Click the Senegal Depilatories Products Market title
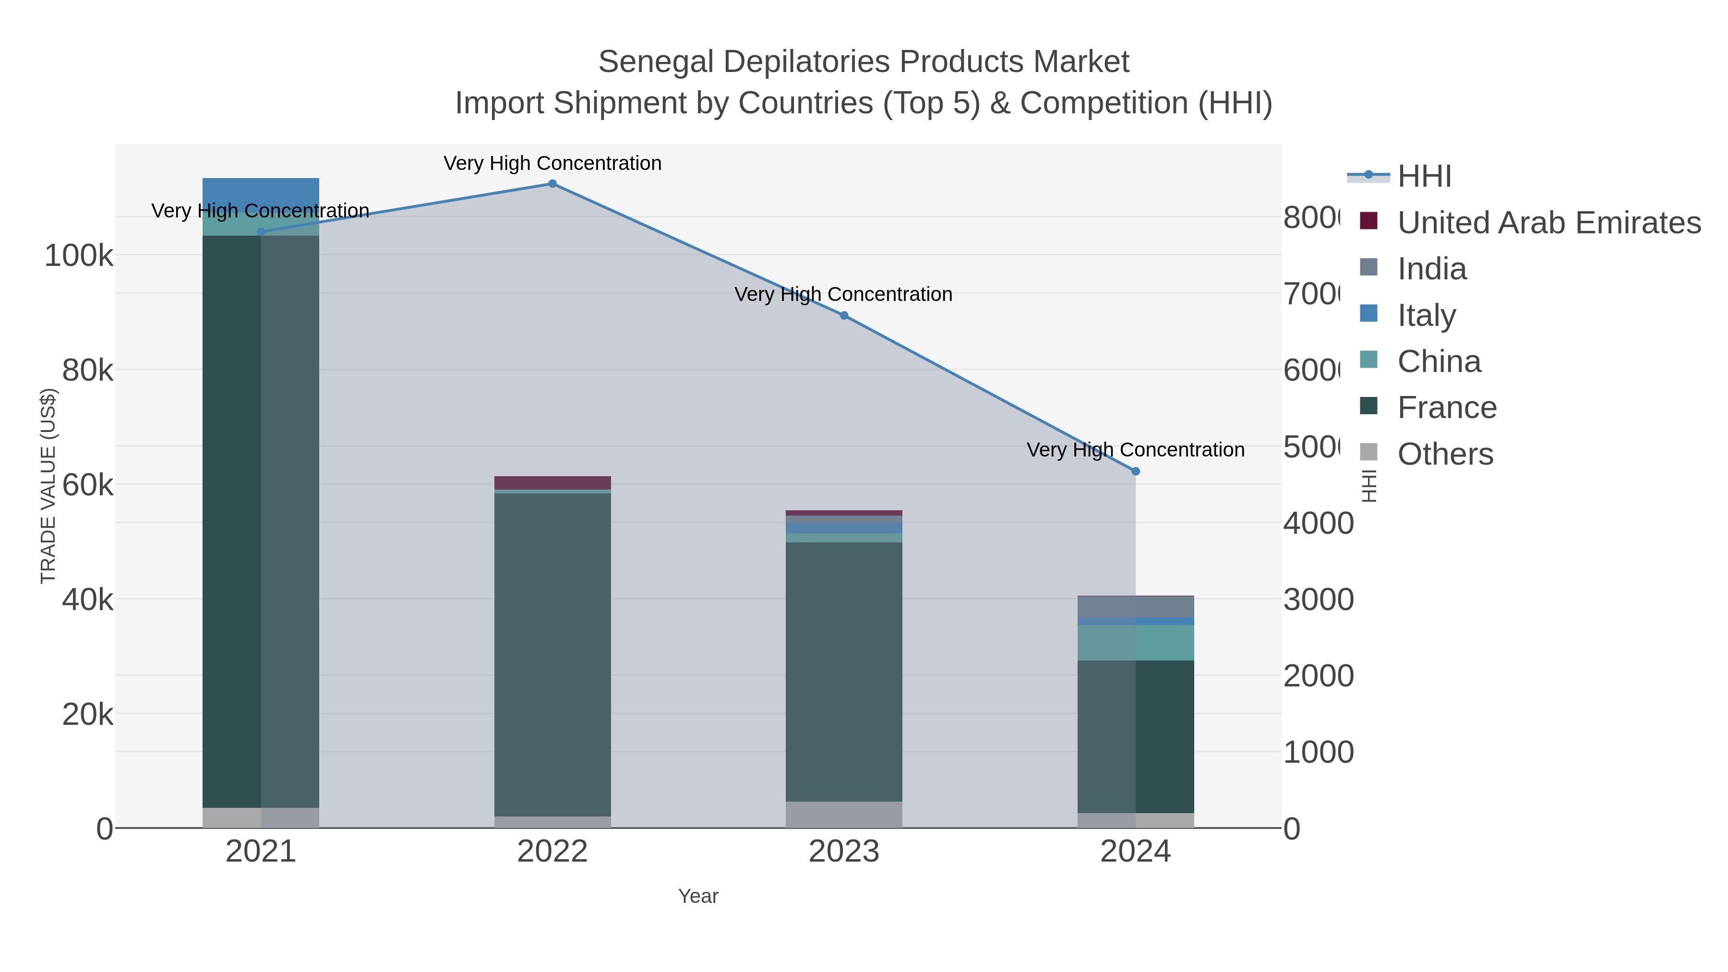1728x972 pixels. 864,62
